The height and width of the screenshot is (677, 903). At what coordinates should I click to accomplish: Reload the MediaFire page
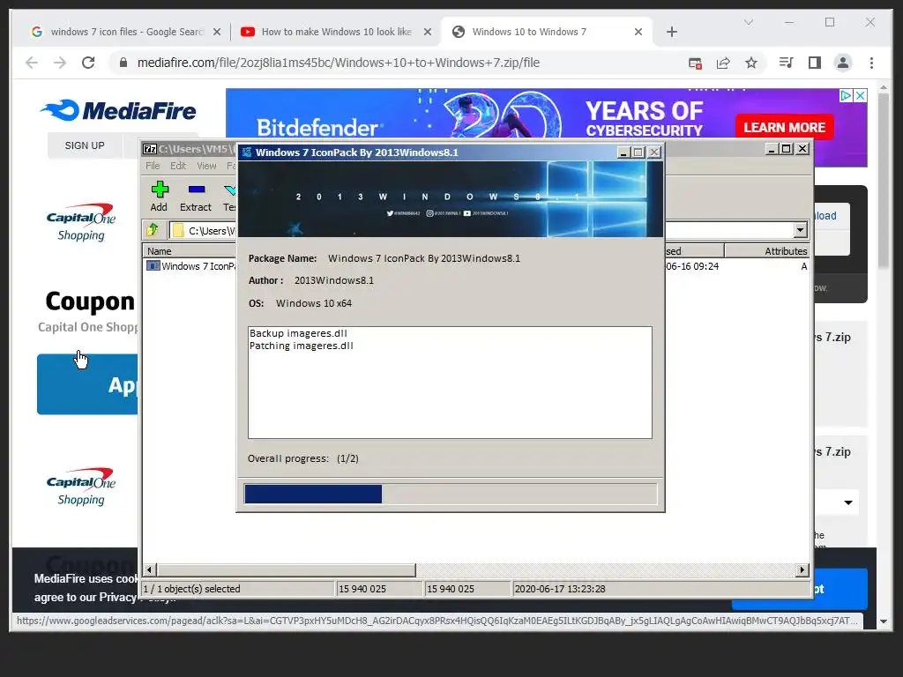coord(88,63)
